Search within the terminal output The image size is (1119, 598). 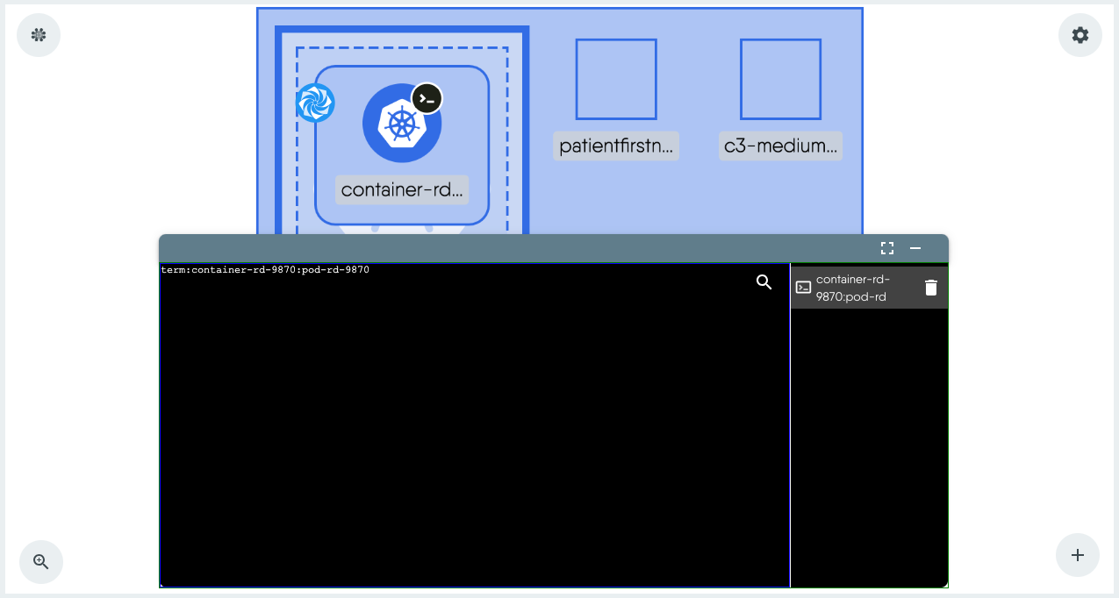[x=764, y=282]
